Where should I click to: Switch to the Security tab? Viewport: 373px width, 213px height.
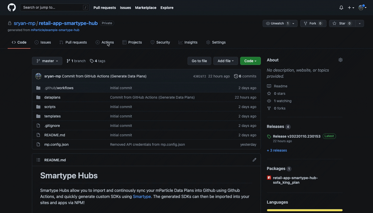[x=160, y=42]
